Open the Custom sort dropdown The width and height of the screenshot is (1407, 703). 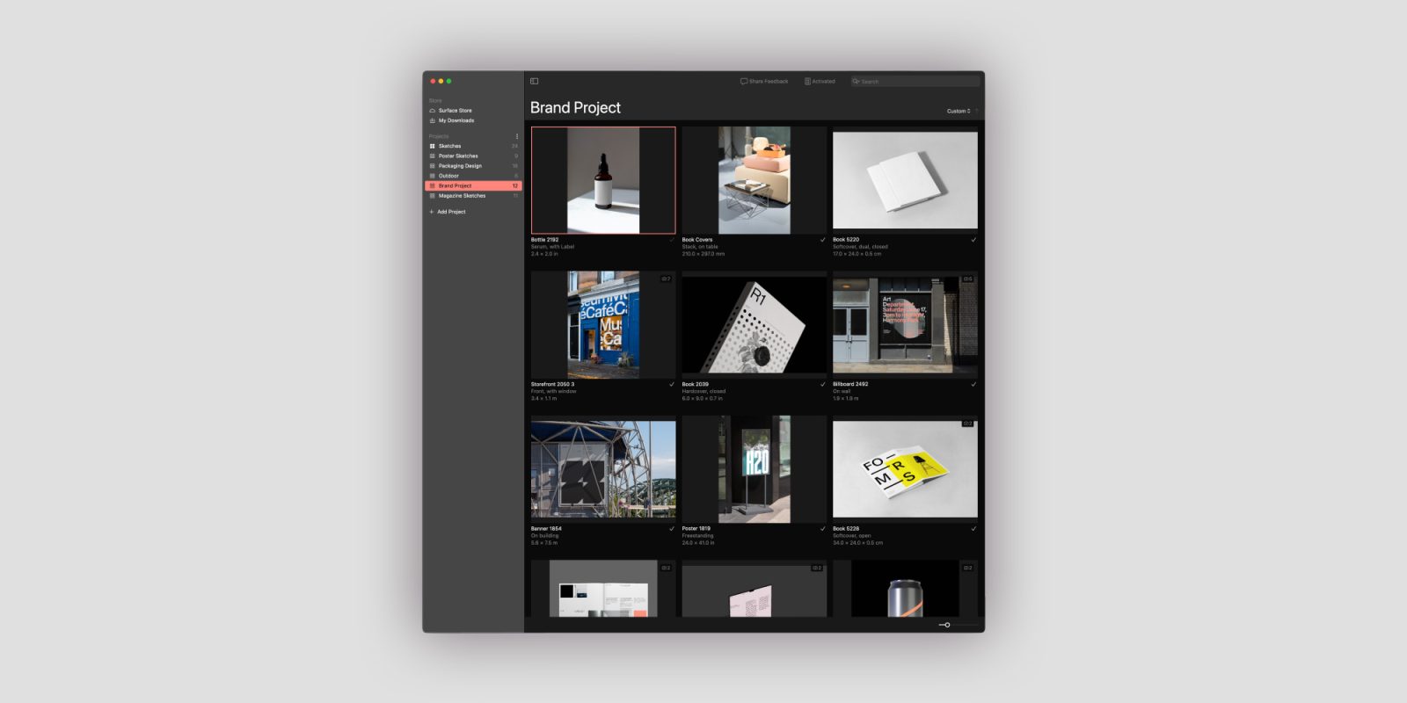[x=959, y=111]
